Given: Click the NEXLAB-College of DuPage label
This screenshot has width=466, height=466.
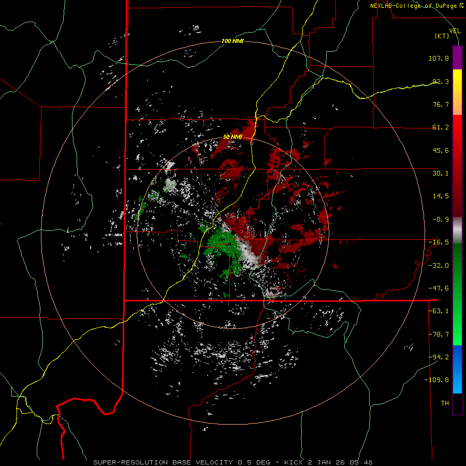Looking at the screenshot, I should coord(413,6).
